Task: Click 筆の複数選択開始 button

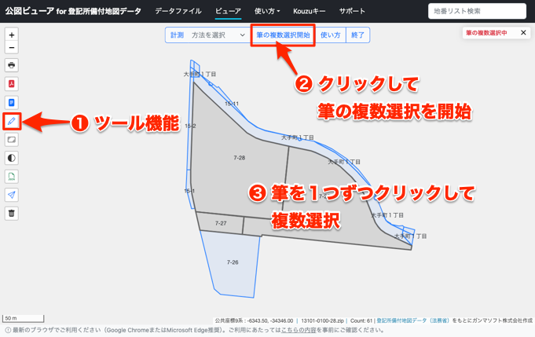Action: pos(283,35)
